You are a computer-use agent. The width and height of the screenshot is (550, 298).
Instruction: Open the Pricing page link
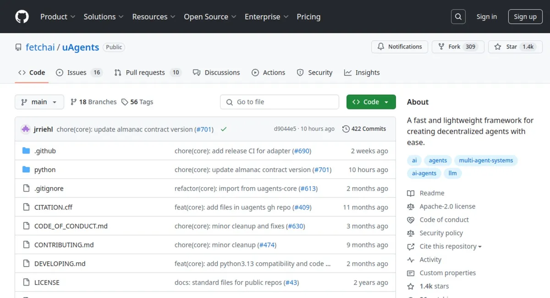[x=308, y=17]
